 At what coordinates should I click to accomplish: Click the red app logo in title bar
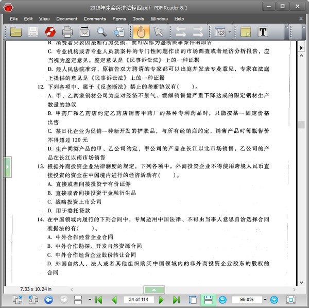pos(8,8)
